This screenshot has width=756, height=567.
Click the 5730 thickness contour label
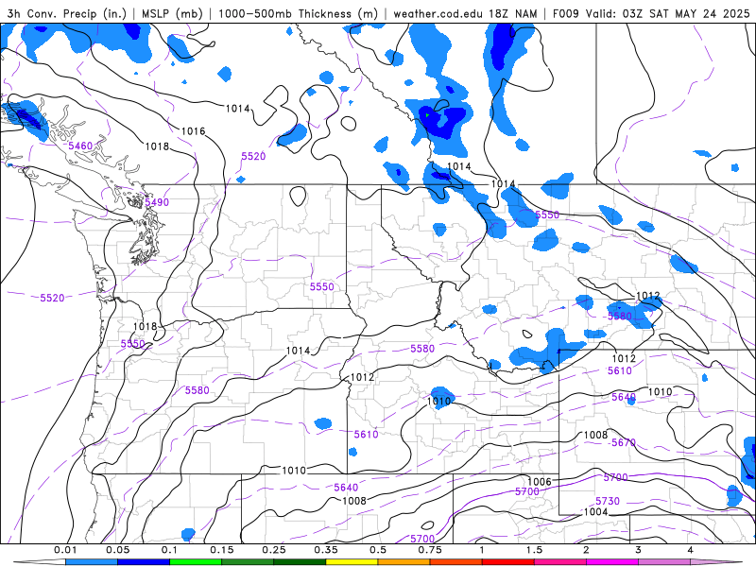pos(608,501)
